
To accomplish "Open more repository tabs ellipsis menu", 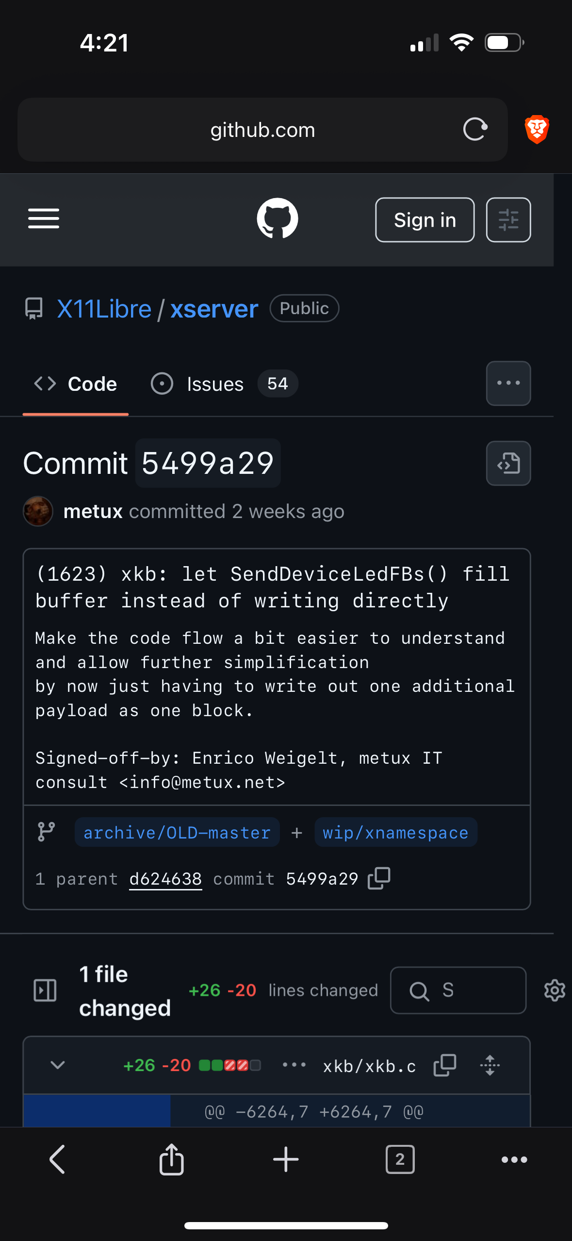I will coord(508,384).
